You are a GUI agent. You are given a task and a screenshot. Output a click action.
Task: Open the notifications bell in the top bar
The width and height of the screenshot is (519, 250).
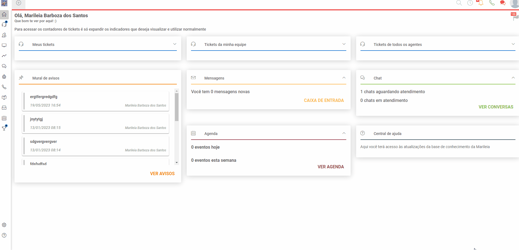point(481,3)
